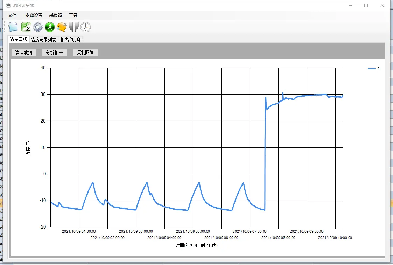Image resolution: width=393 pixels, height=265 pixels.
Task: Click the document pages toolbar icon
Action: [x=13, y=27]
